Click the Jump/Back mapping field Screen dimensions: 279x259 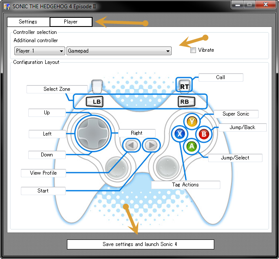click(x=242, y=127)
